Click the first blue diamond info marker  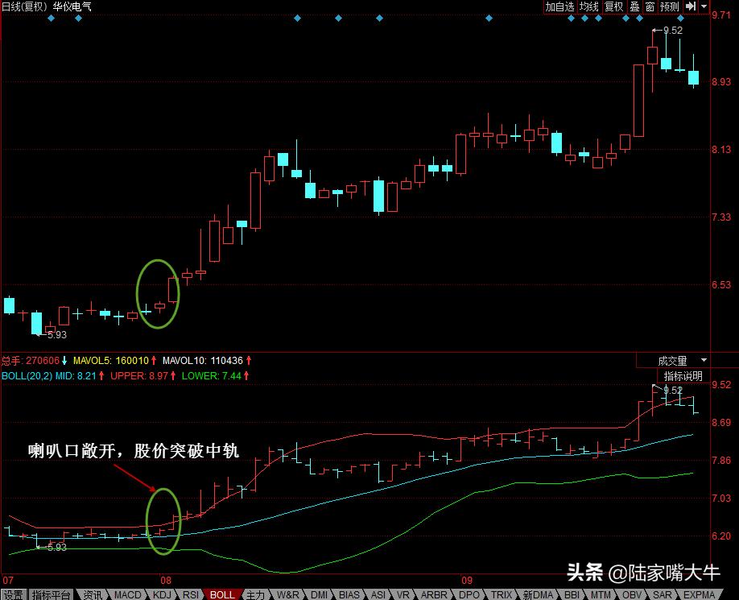(52, 19)
